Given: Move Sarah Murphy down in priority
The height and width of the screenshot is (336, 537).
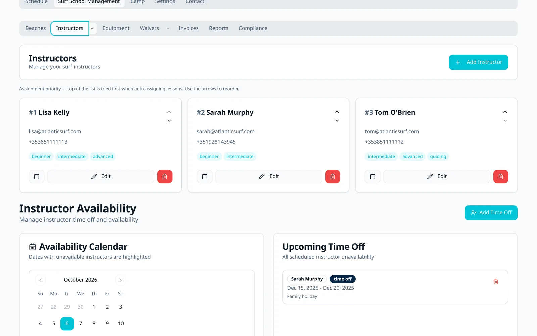Looking at the screenshot, I should (337, 121).
